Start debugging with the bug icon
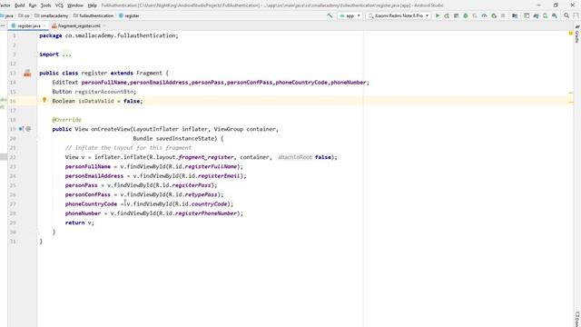This screenshot has width=581, height=327. point(466,15)
